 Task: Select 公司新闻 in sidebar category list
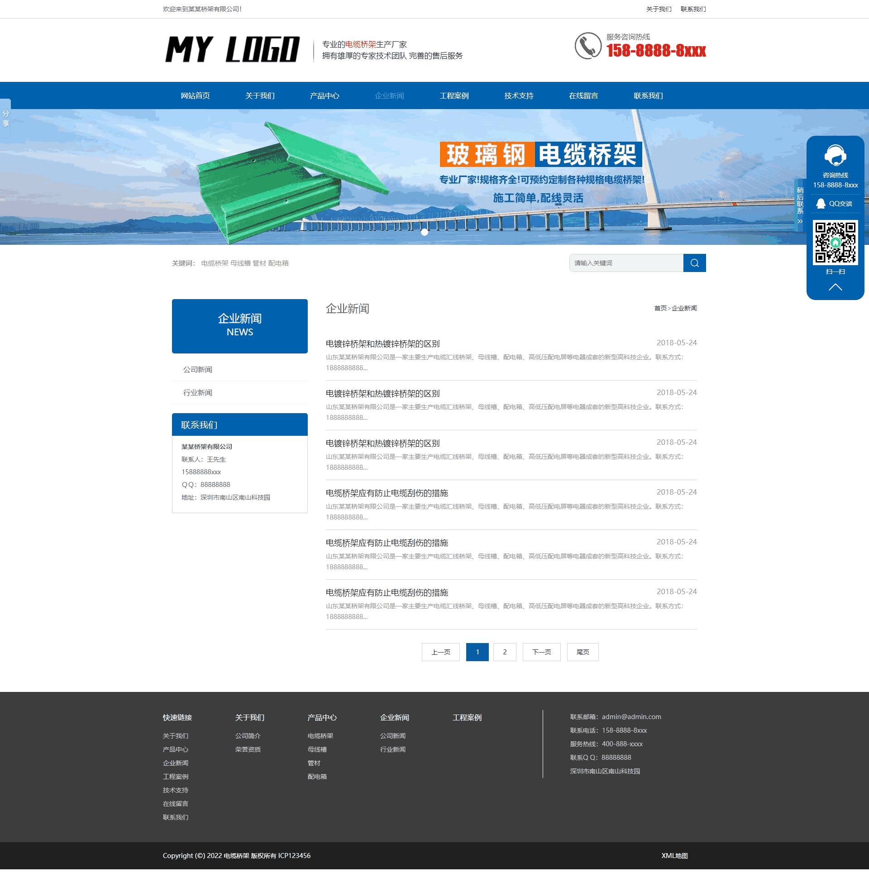[198, 370]
